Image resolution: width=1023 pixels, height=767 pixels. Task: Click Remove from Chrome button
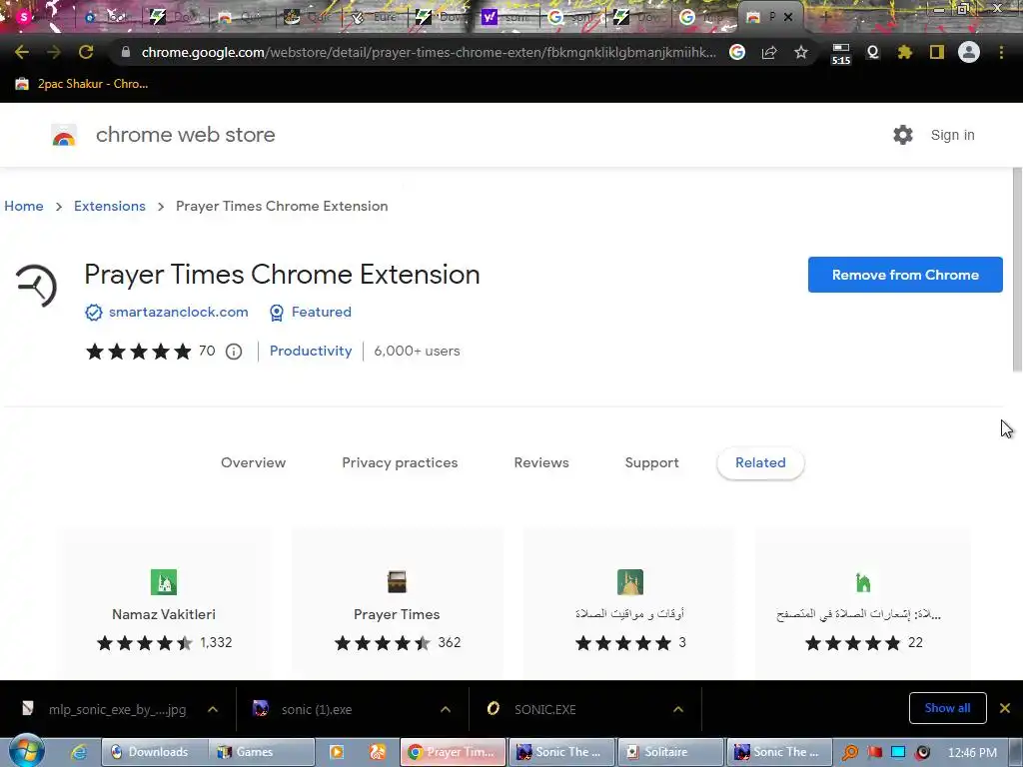pyautogui.click(x=905, y=275)
